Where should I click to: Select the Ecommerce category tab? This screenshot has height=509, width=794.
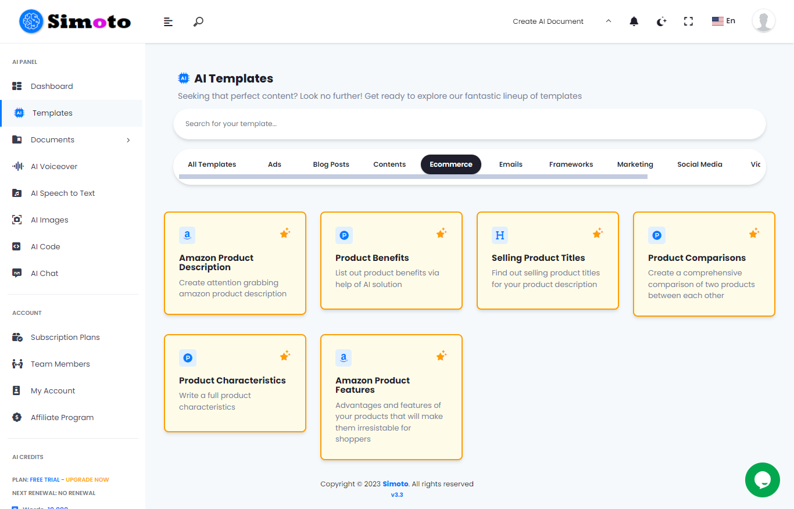tap(451, 164)
